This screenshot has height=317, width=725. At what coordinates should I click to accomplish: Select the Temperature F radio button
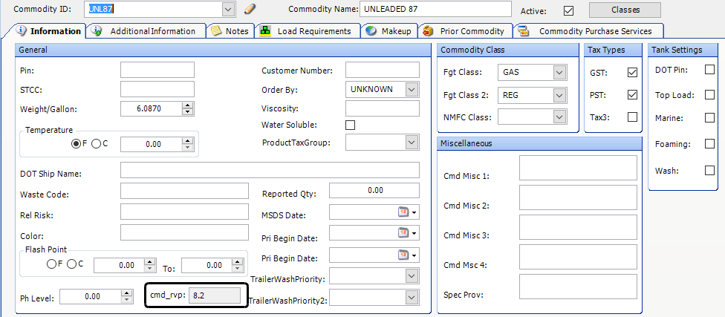(76, 144)
